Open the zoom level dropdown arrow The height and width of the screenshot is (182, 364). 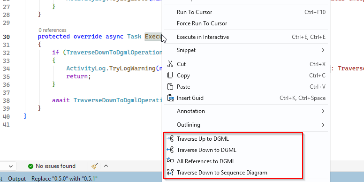pyautogui.click(x=11, y=166)
